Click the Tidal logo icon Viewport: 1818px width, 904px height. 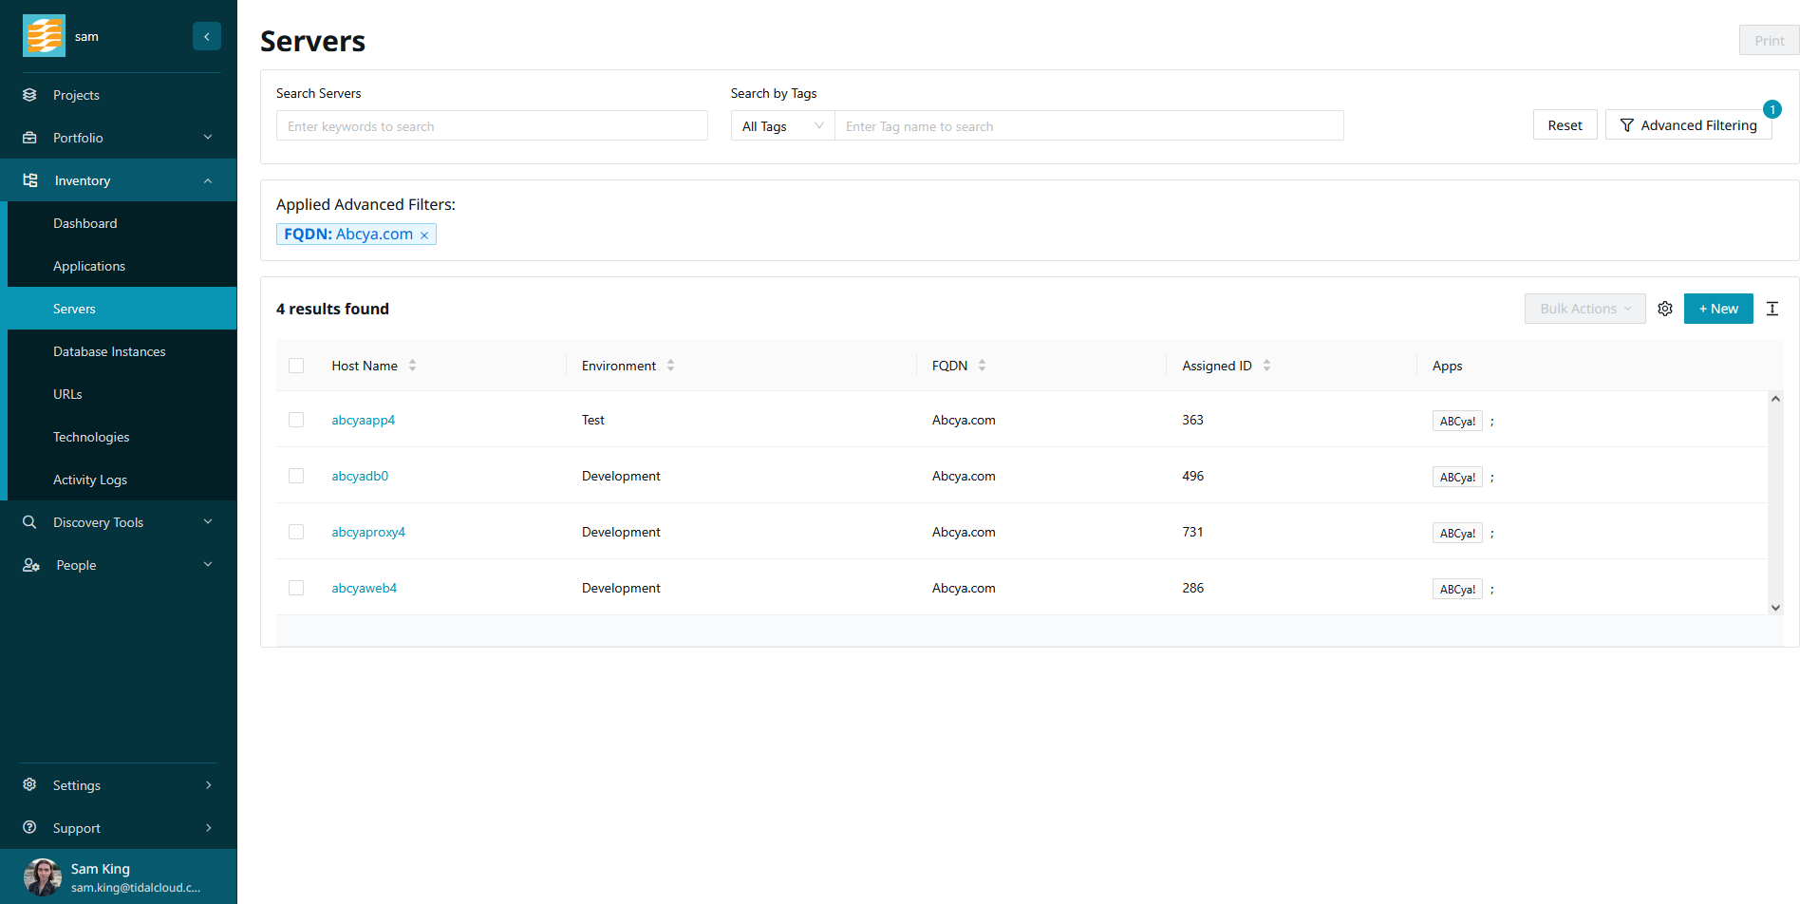coord(44,36)
